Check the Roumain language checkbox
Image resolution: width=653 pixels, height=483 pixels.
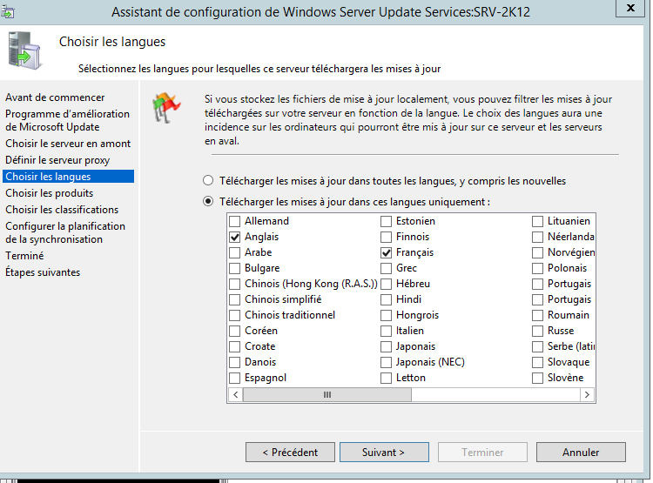(x=538, y=315)
